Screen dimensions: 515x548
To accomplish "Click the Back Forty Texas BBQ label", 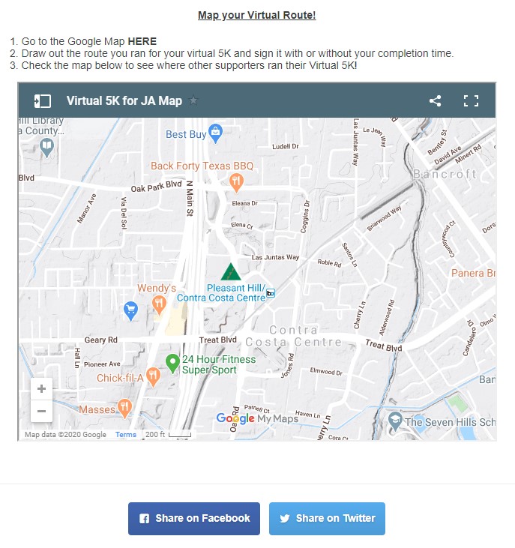I will click(x=202, y=166).
